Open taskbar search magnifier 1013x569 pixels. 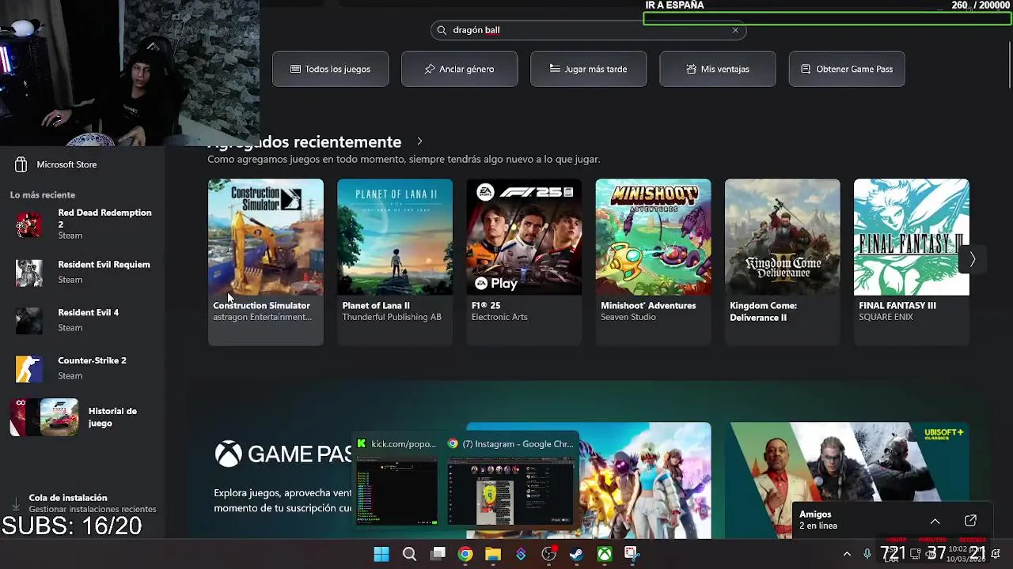409,554
